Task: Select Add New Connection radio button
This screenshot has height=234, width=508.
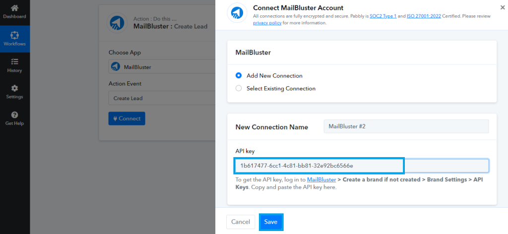Action: click(x=239, y=76)
